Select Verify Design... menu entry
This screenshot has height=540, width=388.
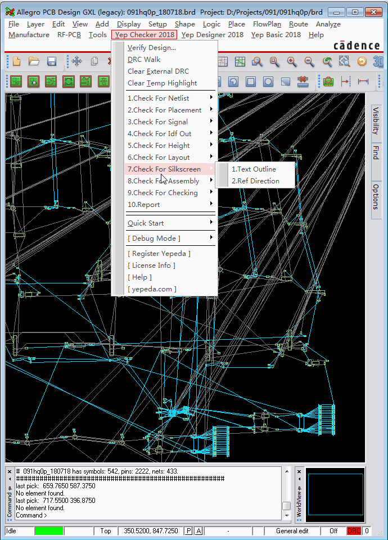pos(170,47)
